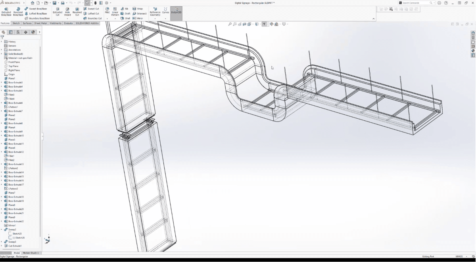Open the Reference Geometry dropdown arrow
Image resolution: width=476 pixels, height=262 pixels.
[x=155, y=18]
